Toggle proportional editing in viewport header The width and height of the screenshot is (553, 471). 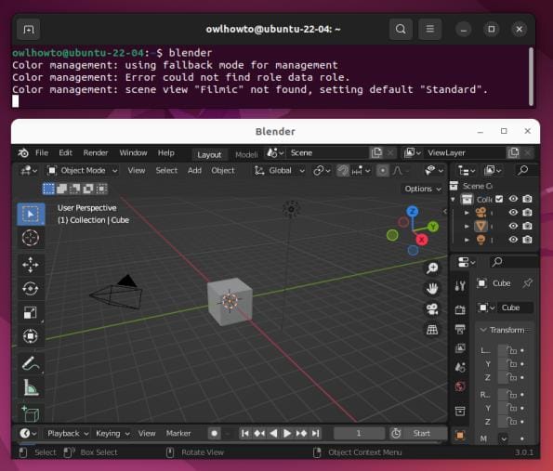coord(382,171)
